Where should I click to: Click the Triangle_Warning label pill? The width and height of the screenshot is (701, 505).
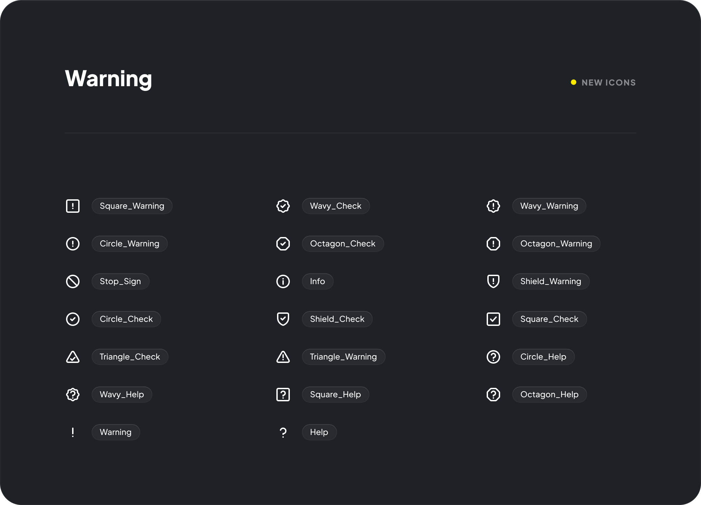[x=343, y=357]
